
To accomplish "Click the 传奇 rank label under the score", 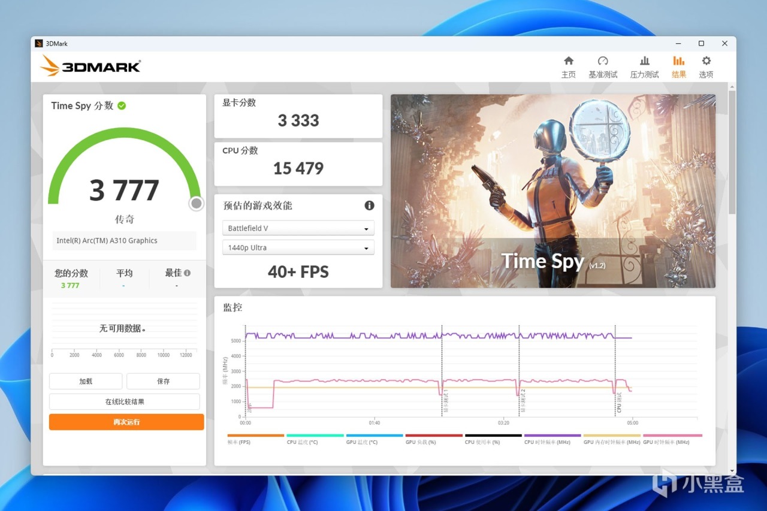I will click(x=124, y=219).
